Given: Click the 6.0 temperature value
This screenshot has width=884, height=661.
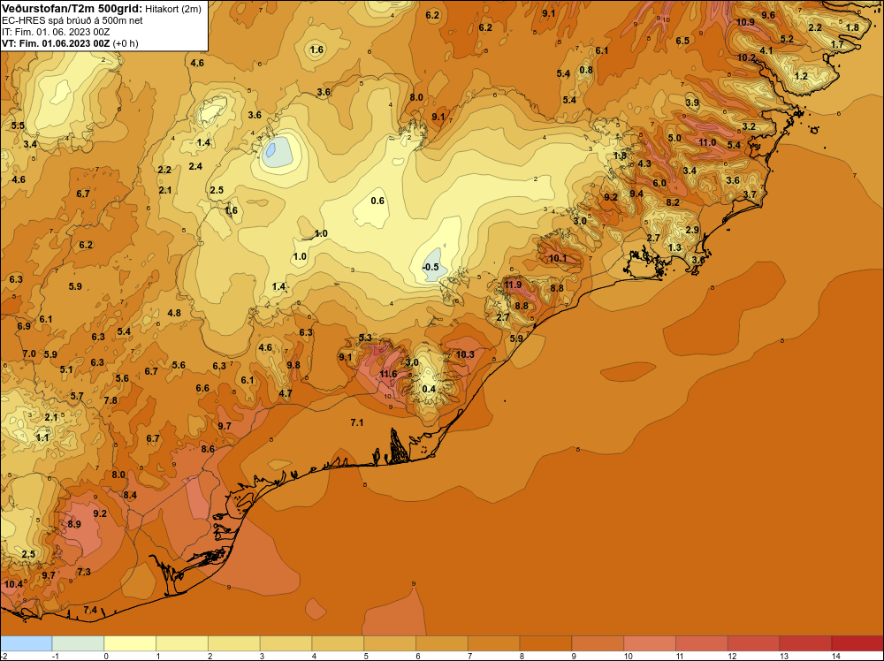Looking at the screenshot, I should coord(659,183).
